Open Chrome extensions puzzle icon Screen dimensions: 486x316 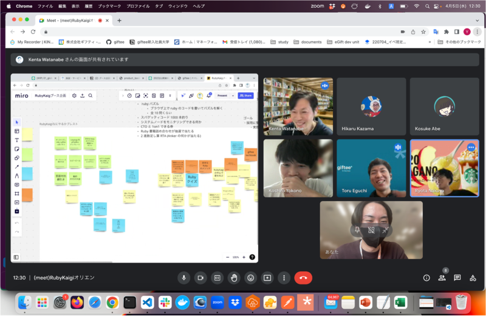447,32
